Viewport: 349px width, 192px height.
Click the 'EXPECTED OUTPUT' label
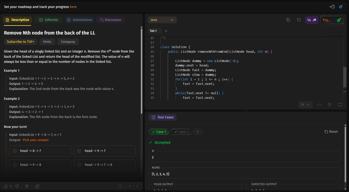click(x=264, y=184)
